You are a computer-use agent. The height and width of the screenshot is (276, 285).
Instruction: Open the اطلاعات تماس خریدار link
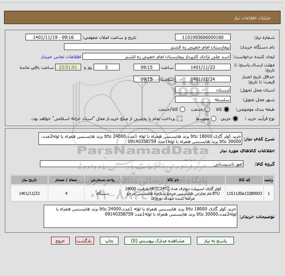coord(61,57)
